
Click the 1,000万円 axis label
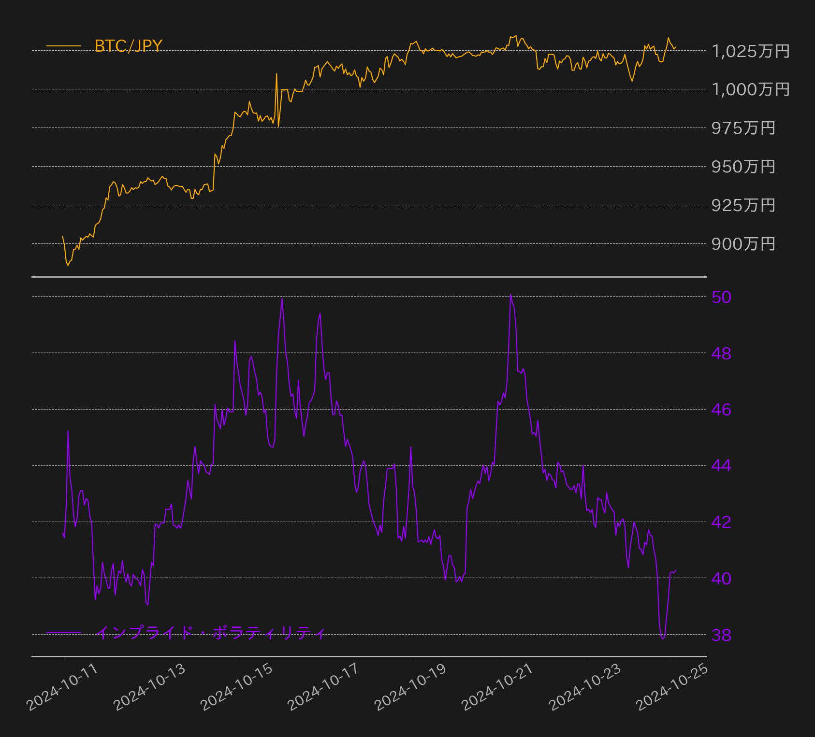pyautogui.click(x=751, y=90)
